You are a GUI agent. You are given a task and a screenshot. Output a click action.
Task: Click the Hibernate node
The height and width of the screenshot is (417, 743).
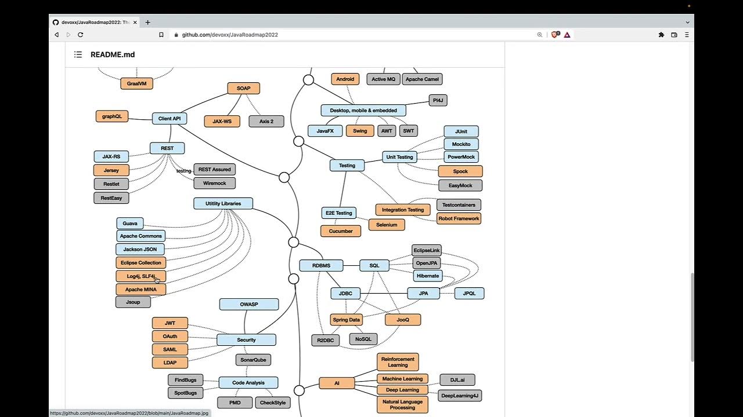428,276
